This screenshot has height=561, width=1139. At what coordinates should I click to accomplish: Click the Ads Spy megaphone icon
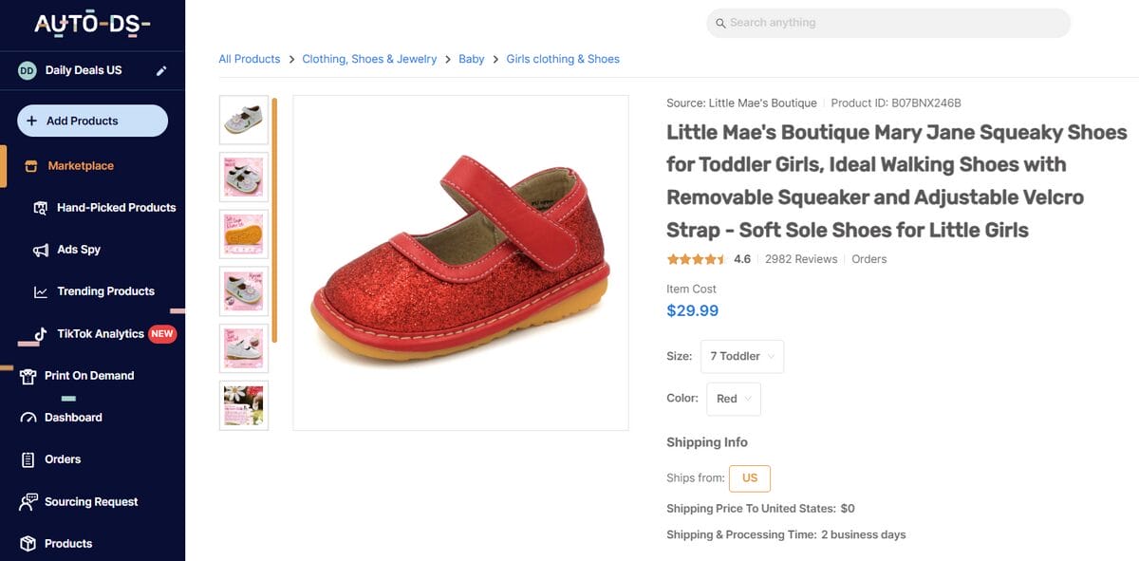pos(41,250)
